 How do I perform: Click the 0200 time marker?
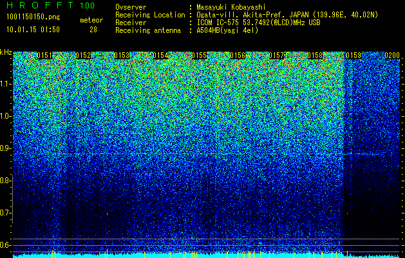(392, 55)
